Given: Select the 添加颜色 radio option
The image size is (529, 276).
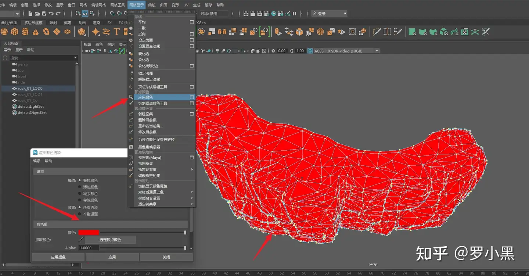Looking at the screenshot, I should pos(80,187).
